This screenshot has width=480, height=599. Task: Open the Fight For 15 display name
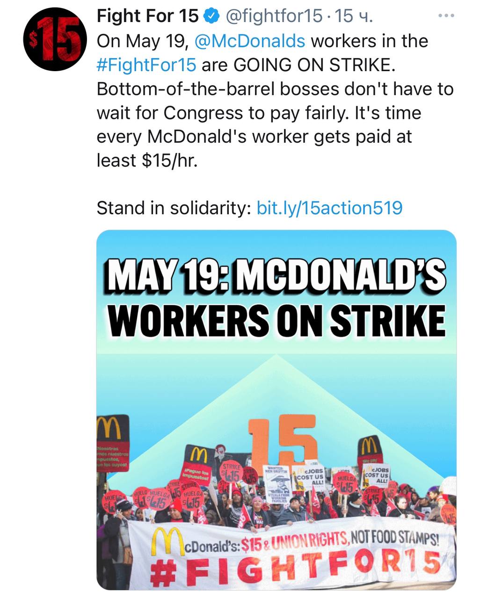[148, 17]
